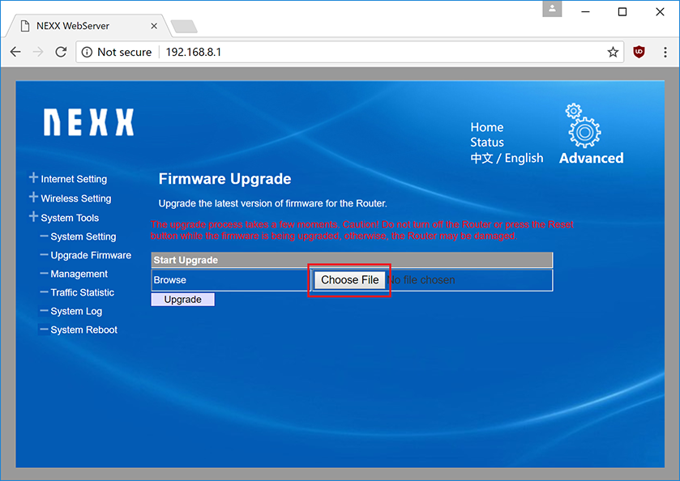Click the site info icon beside Not secure

[88, 53]
